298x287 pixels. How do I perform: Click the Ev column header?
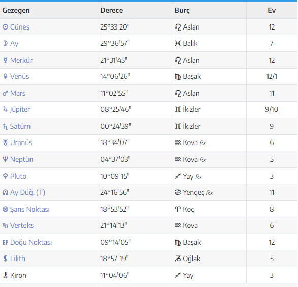[x=272, y=10]
